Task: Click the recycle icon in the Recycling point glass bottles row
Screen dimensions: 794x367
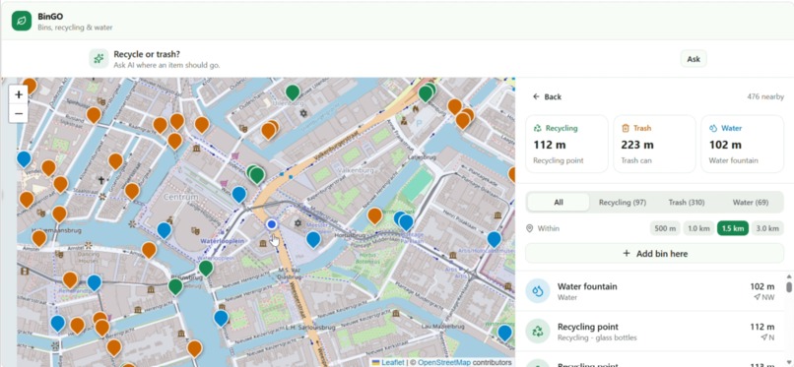Action: pos(538,332)
